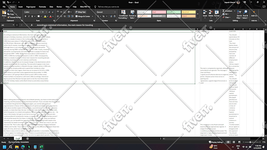Switch to the Page Layout tab

click(31, 7)
